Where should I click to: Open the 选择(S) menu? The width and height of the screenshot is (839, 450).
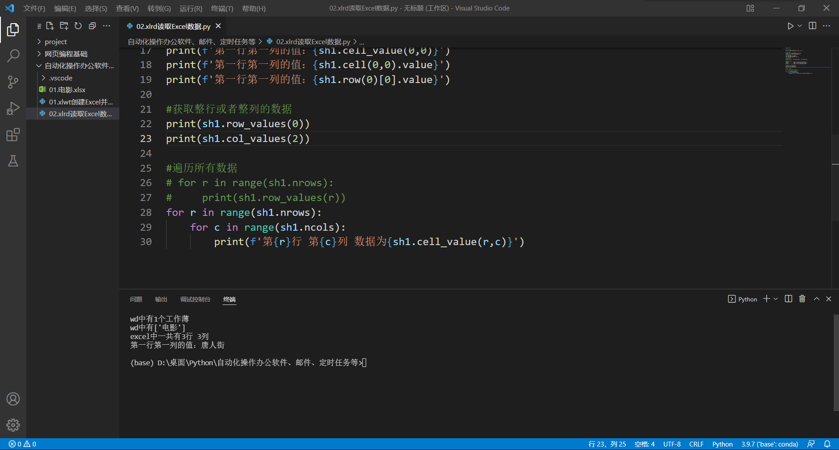click(96, 8)
